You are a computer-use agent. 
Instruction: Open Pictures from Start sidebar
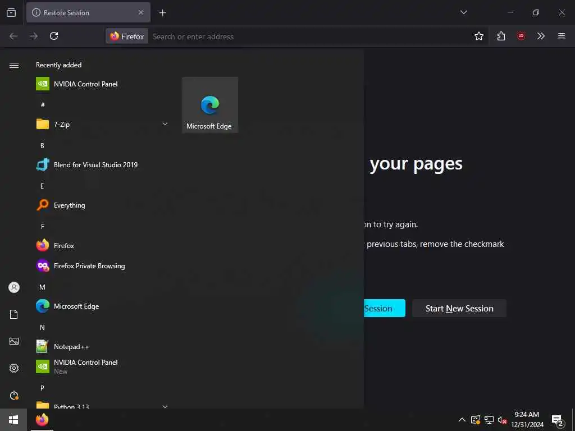[14, 342]
